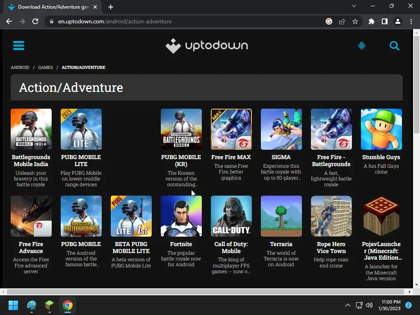420x315 pixels.
Task: Click the scroll right arrow of horizontal scrollbar
Action: [410, 292]
